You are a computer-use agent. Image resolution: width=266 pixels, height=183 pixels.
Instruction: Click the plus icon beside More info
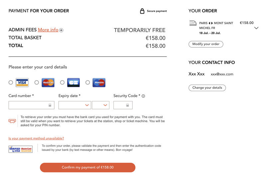(61, 30)
